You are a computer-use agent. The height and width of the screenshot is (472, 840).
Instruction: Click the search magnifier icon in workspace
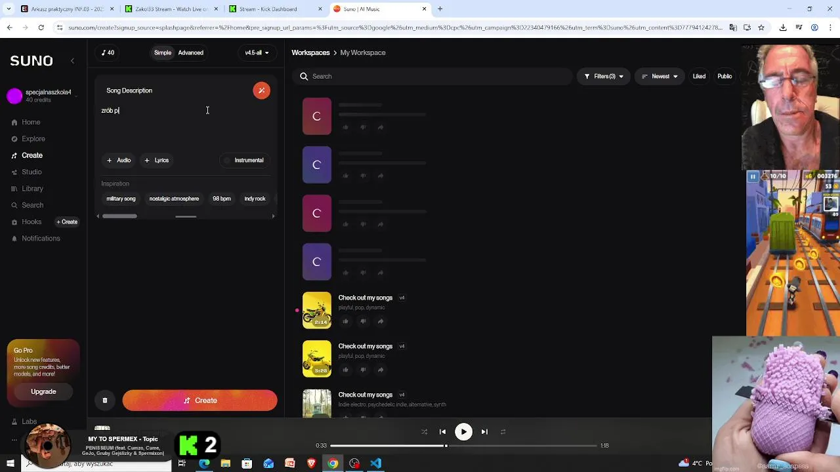pos(304,76)
